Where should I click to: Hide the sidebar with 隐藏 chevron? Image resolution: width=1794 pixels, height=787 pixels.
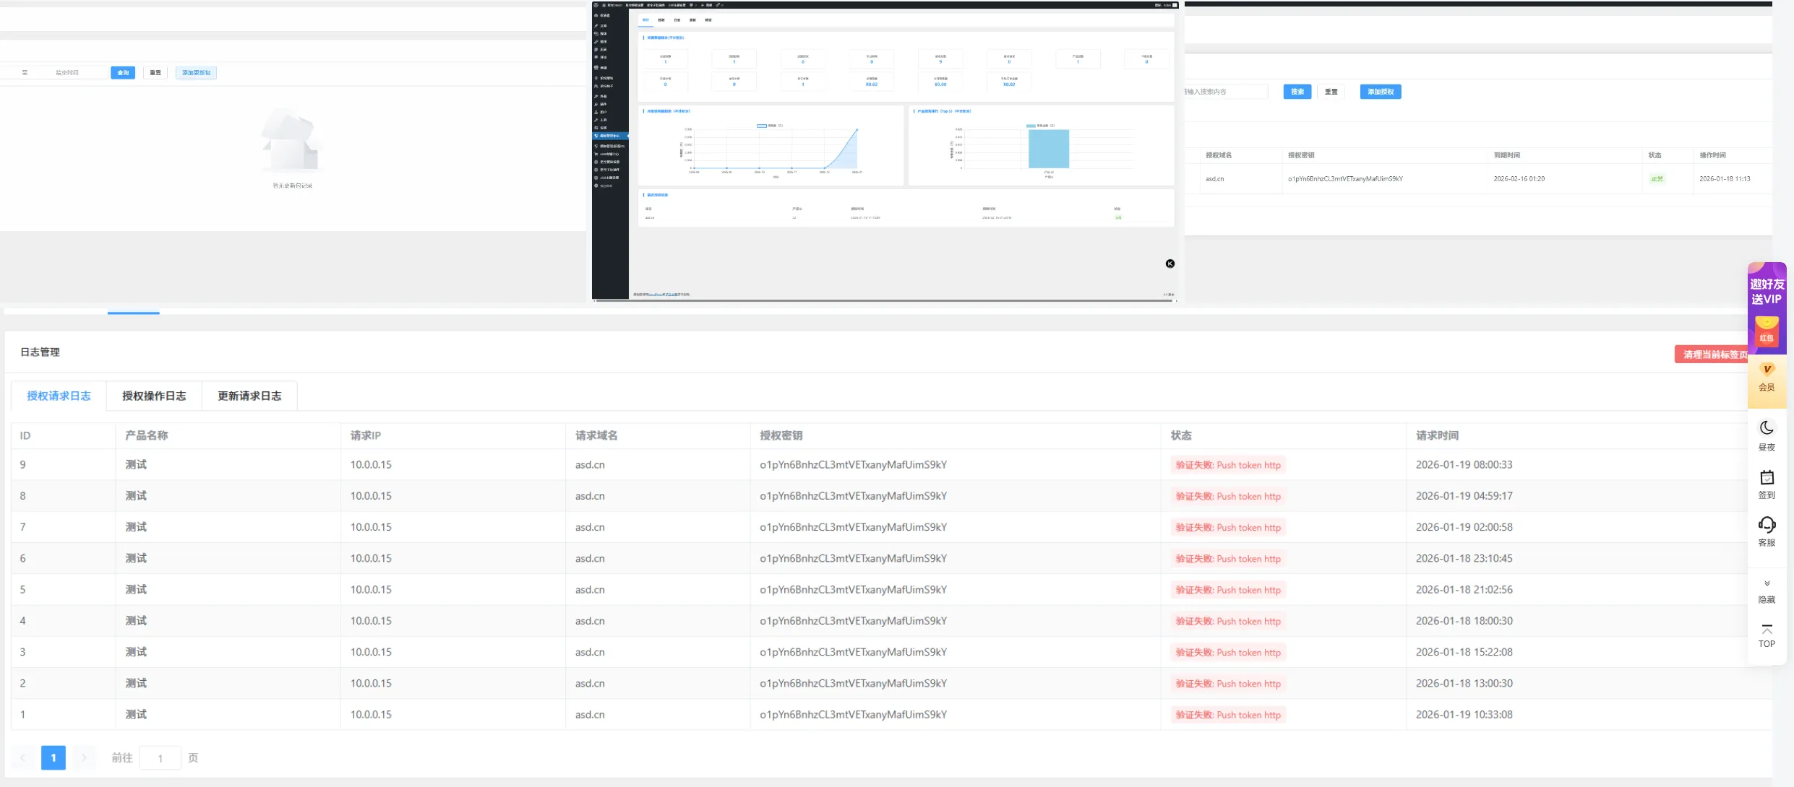pyautogui.click(x=1767, y=584)
